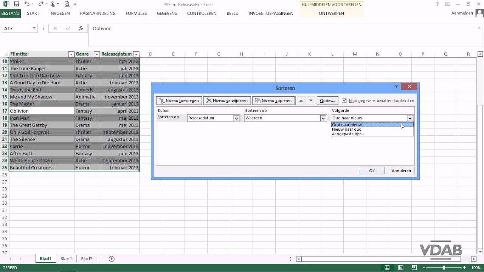Click Niveau toevoegen button
The width and height of the screenshot is (484, 272).
coord(179,100)
